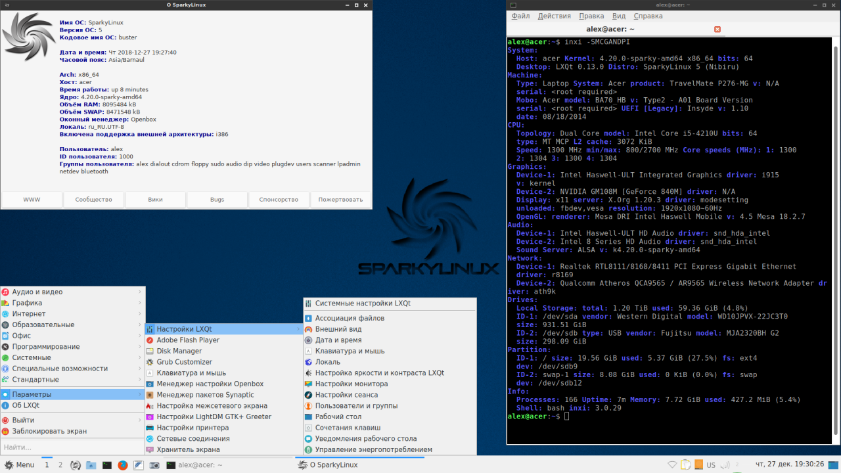Click the screenshot camera icon in panel
Screen dimensions: 841x473
click(154, 465)
